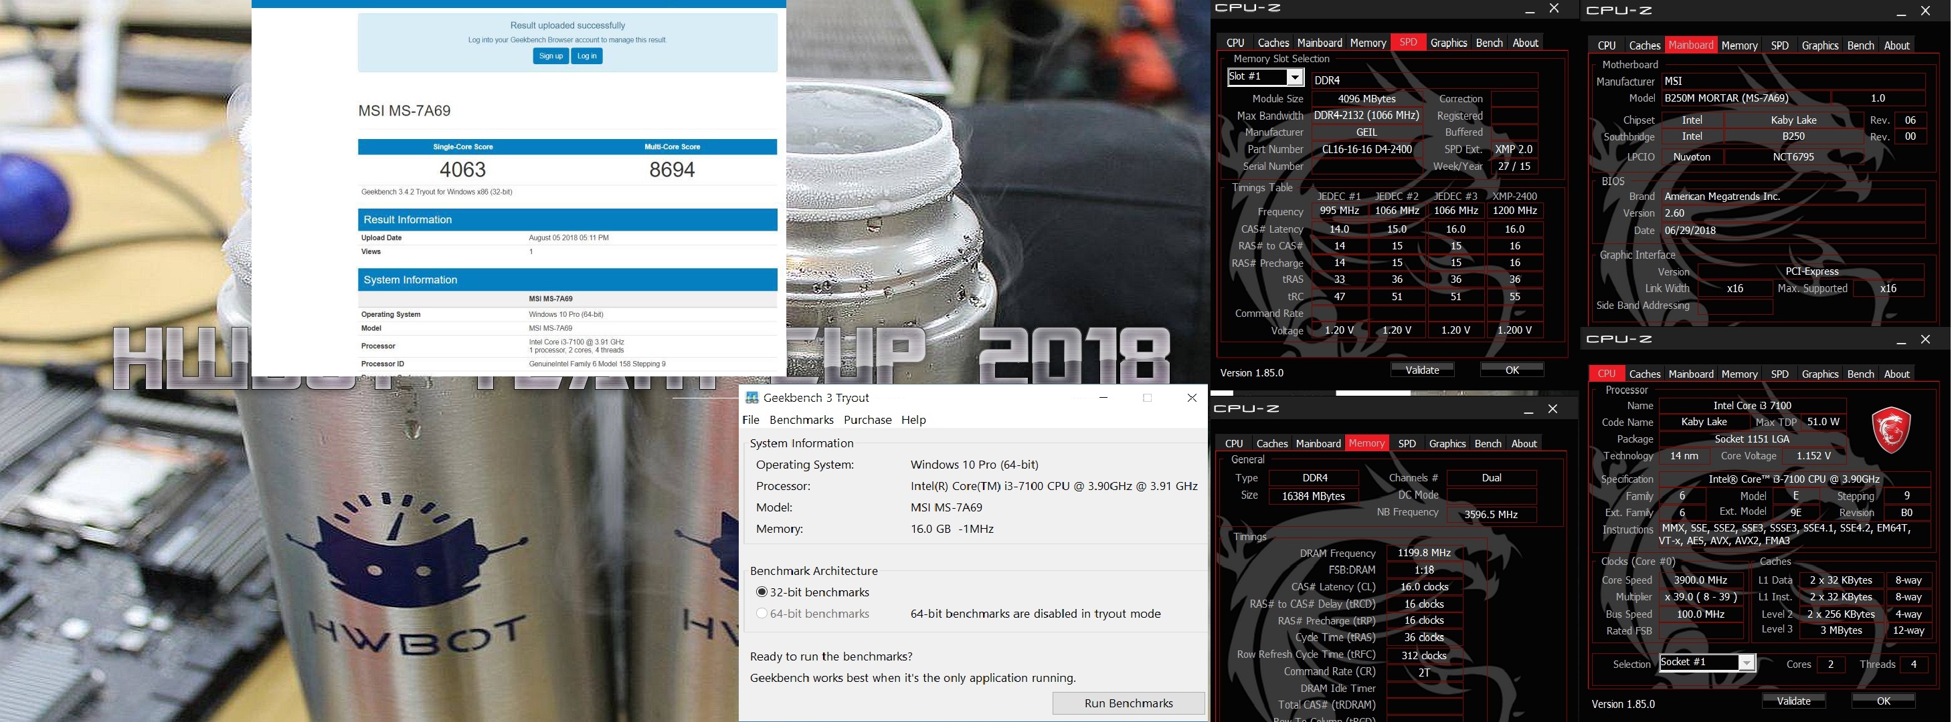The width and height of the screenshot is (1954, 722).
Task: Click the BIOS date field 06/29/2018
Action: point(1793,231)
